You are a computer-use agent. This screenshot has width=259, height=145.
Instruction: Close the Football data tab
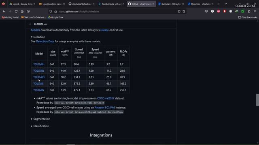pos(123,4)
